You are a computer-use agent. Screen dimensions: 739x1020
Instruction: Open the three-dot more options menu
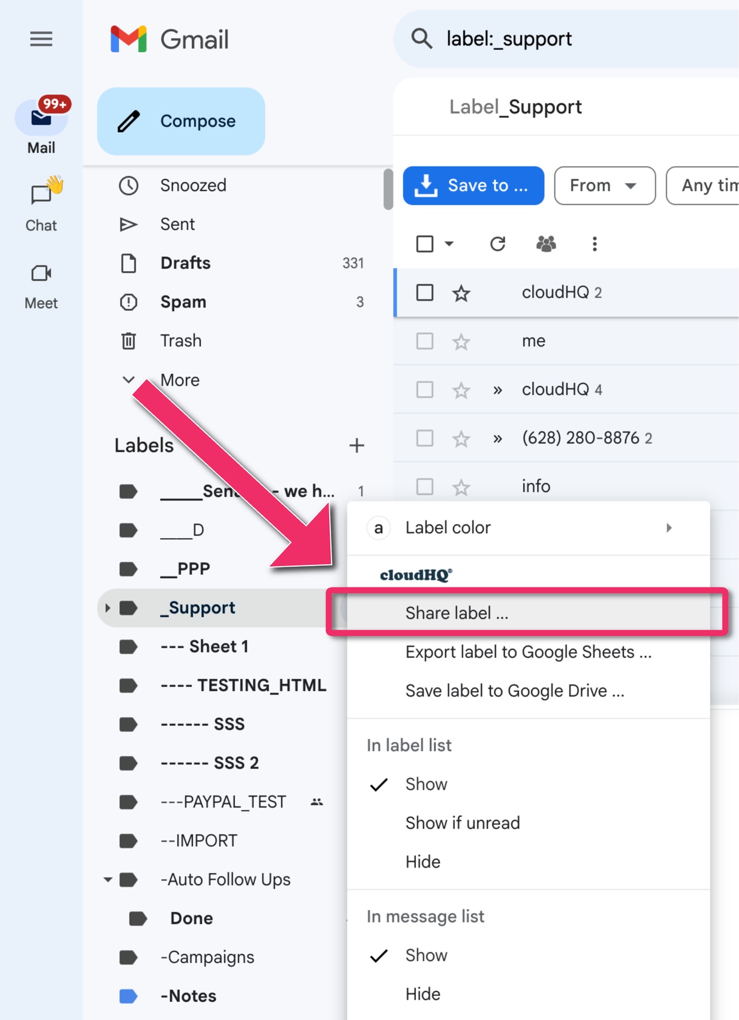tap(594, 244)
